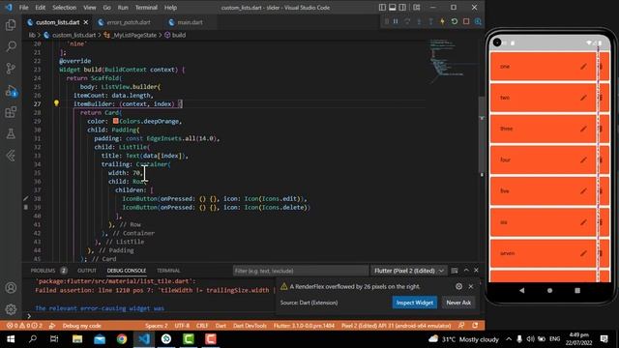Click the _MyListPageState breadcrumb
The height and width of the screenshot is (348, 619).
tap(134, 35)
